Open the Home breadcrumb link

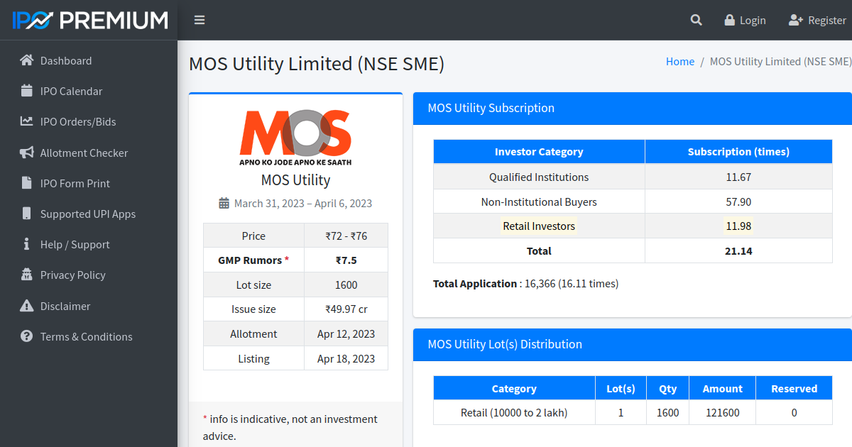(679, 62)
